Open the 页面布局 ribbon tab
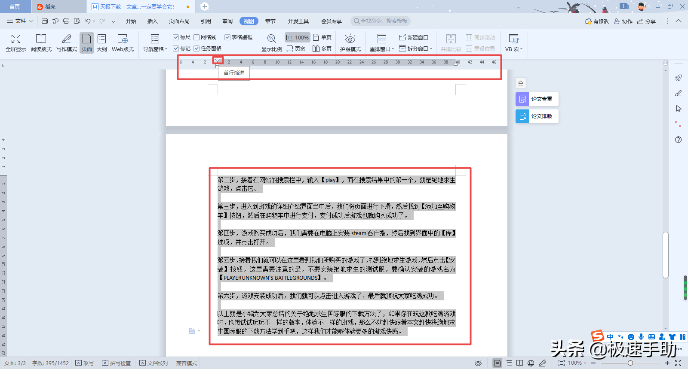Viewport: 688px width, 369px height. pyautogui.click(x=179, y=21)
